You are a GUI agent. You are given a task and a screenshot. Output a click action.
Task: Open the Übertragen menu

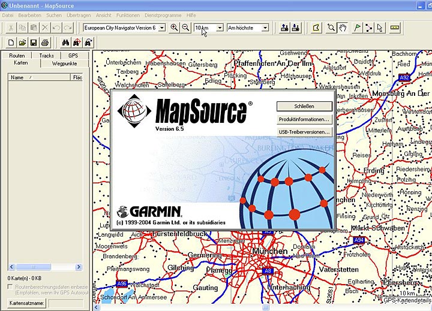pos(77,14)
